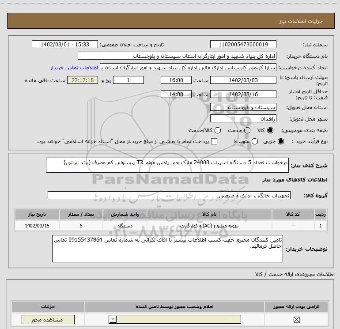Select the کالا radio button
340x329 pixels.
270,130
